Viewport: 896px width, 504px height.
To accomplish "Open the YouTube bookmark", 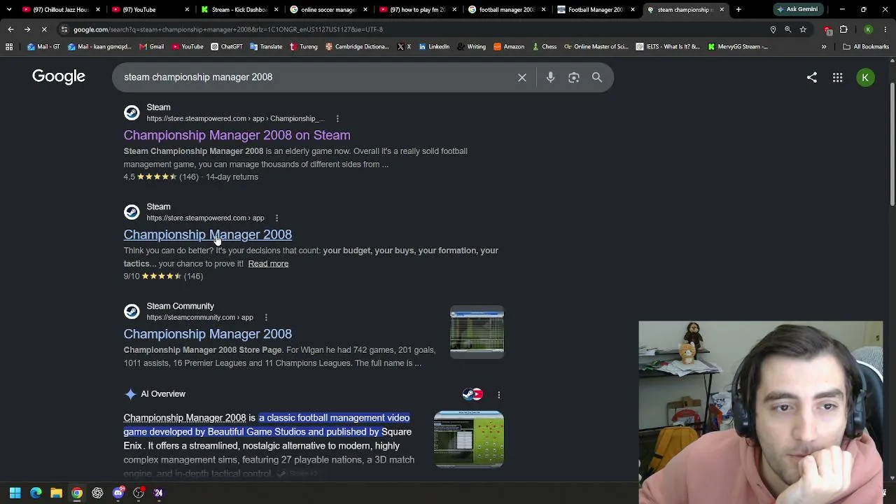I will point(187,47).
